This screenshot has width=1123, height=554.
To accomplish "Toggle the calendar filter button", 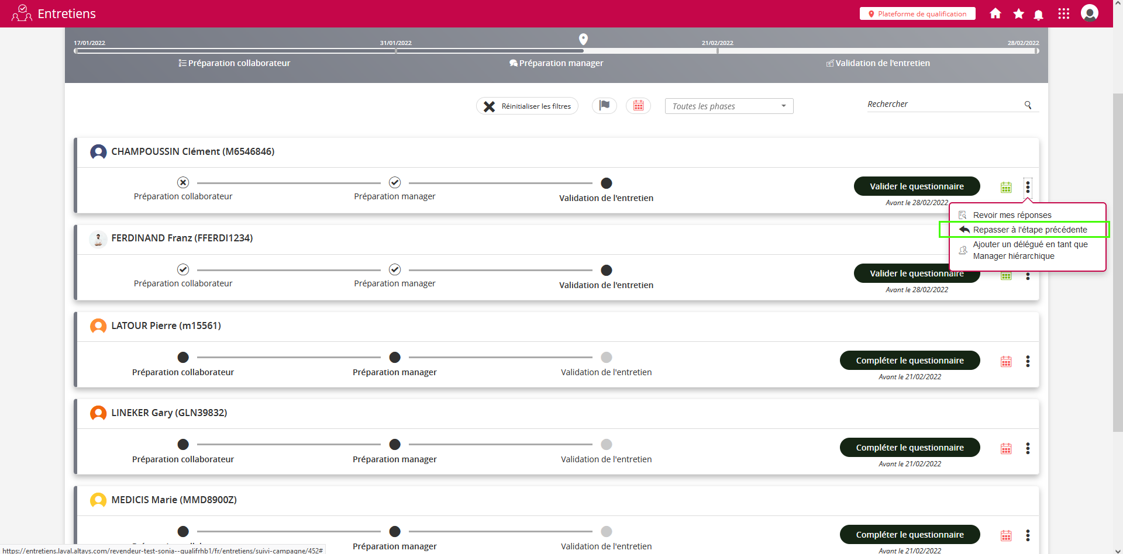I will click(x=638, y=106).
